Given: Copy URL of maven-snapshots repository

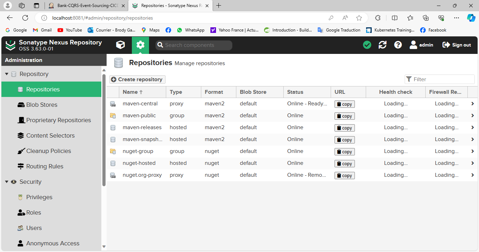Looking at the screenshot, I should (x=345, y=140).
